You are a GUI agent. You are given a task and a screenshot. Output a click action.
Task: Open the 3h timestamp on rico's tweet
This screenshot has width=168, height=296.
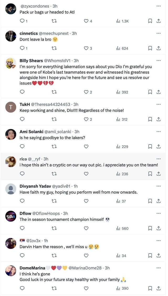pos(46,159)
